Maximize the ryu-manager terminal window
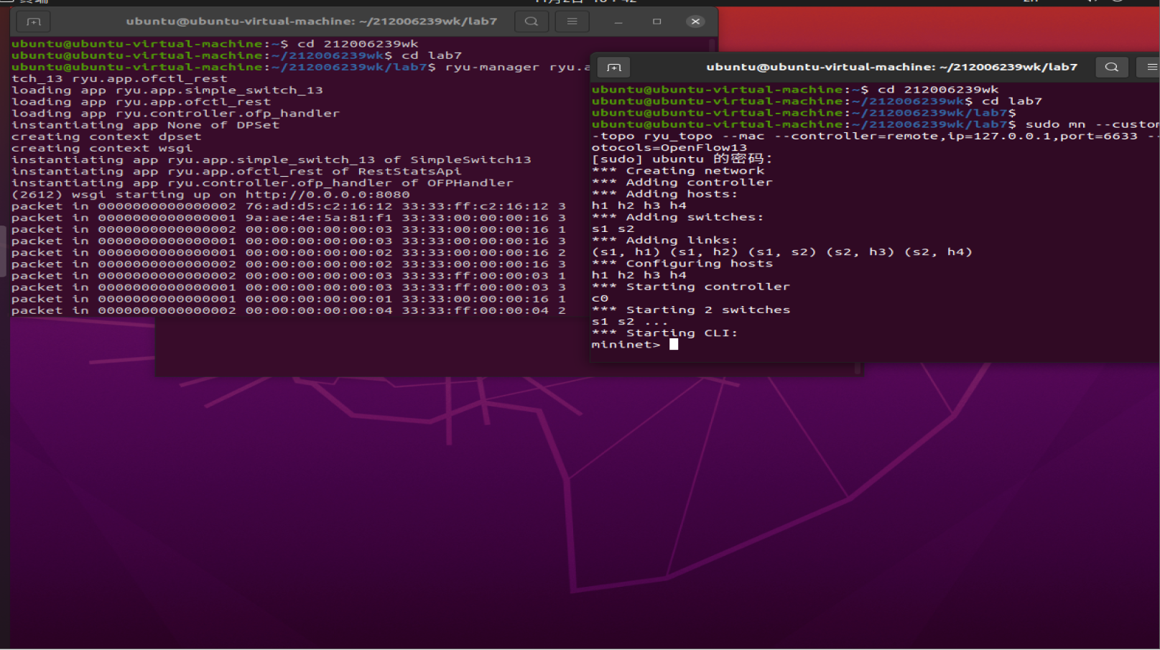Screen dimensions: 1160x650 click(656, 22)
